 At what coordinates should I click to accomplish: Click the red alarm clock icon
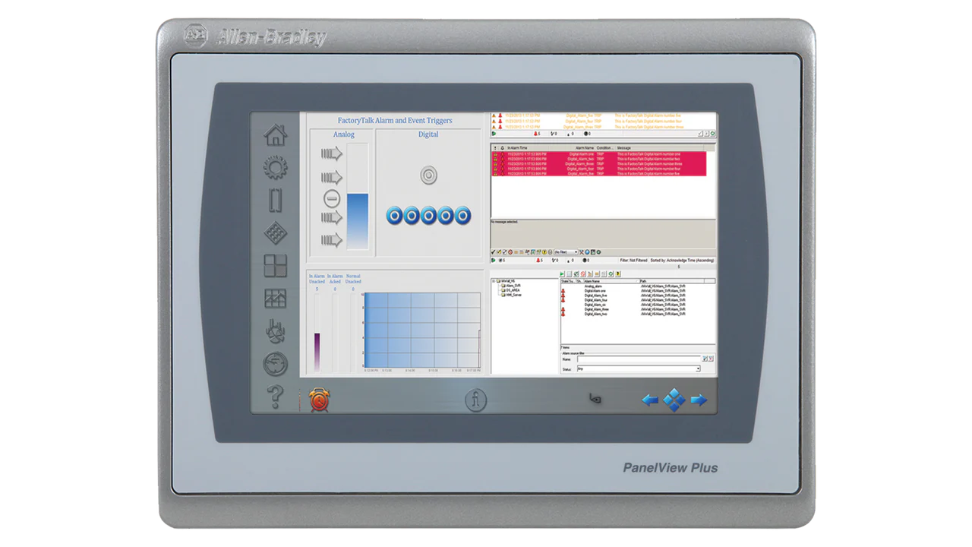point(320,400)
